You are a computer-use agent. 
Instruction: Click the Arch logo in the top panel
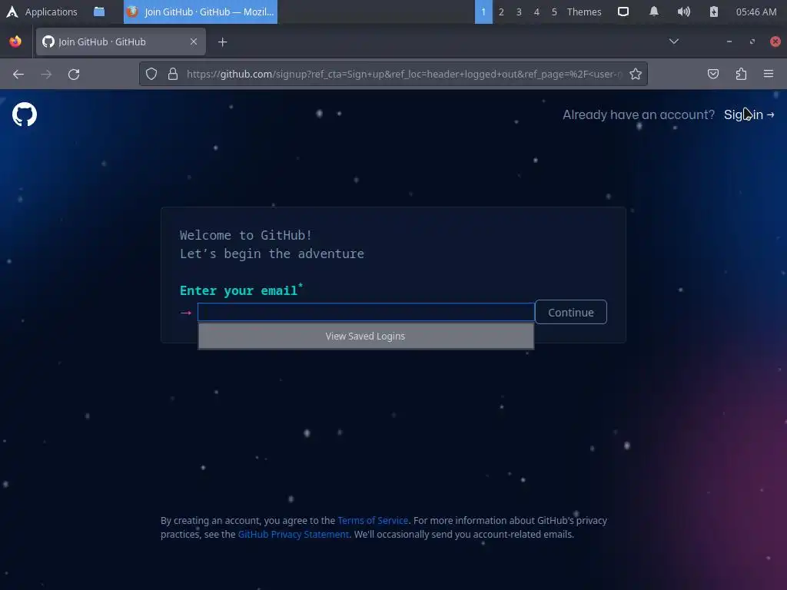(12, 12)
